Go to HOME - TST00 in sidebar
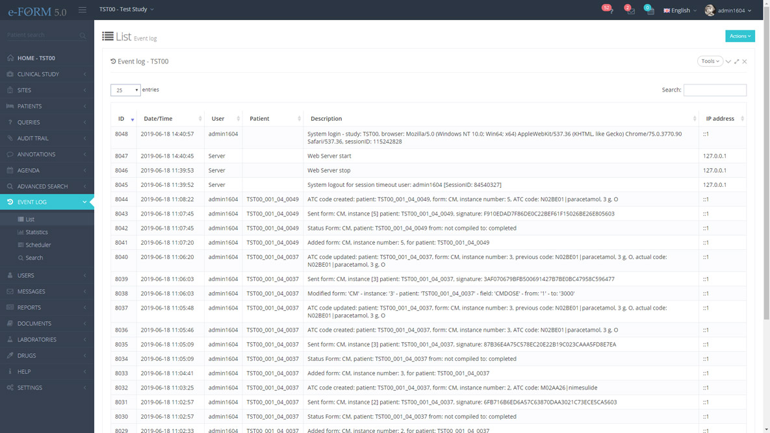Screen dimensions: 770x433 tap(36, 58)
